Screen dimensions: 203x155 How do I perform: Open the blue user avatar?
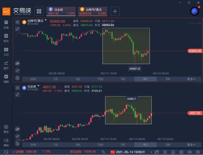(195, 11)
